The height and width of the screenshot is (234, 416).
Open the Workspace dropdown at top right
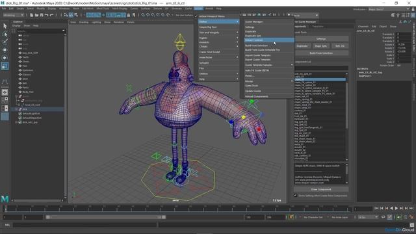tap(389, 9)
